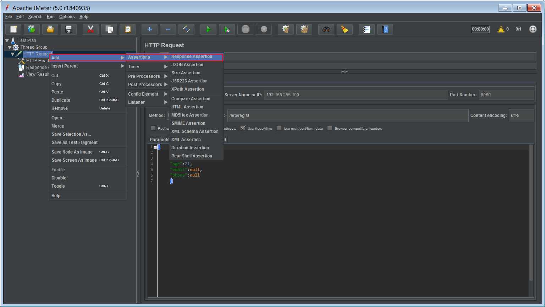Screen dimensions: 545x307
Task: Click Save as Test Fragment
Action: [x=88, y=142]
